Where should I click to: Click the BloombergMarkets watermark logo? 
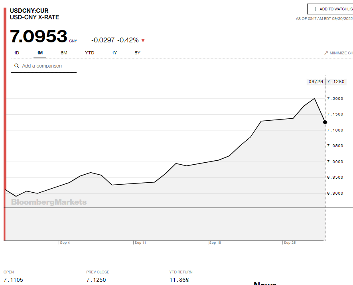coord(49,202)
